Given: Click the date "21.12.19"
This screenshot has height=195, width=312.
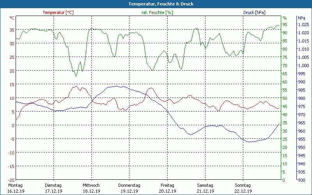Looking at the screenshot, I should [206, 191].
